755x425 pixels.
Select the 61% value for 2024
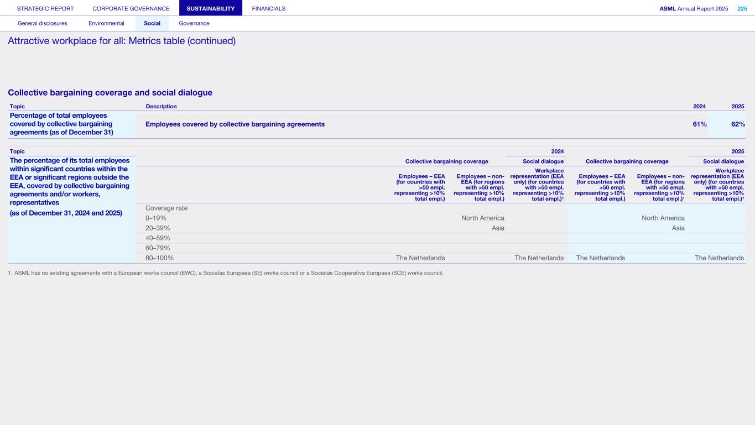tap(699, 124)
